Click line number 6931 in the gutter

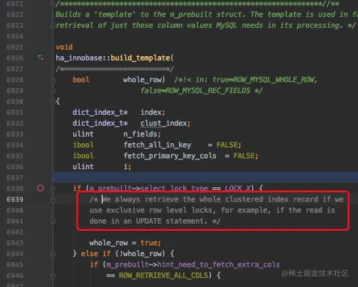[15, 112]
